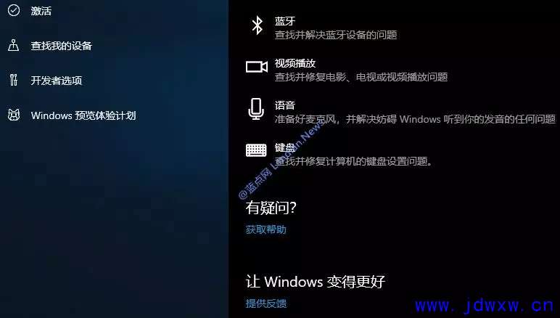The width and height of the screenshot is (560, 318).
Task: Select the 蓝牙 troubleshooter title
Action: pos(285,21)
